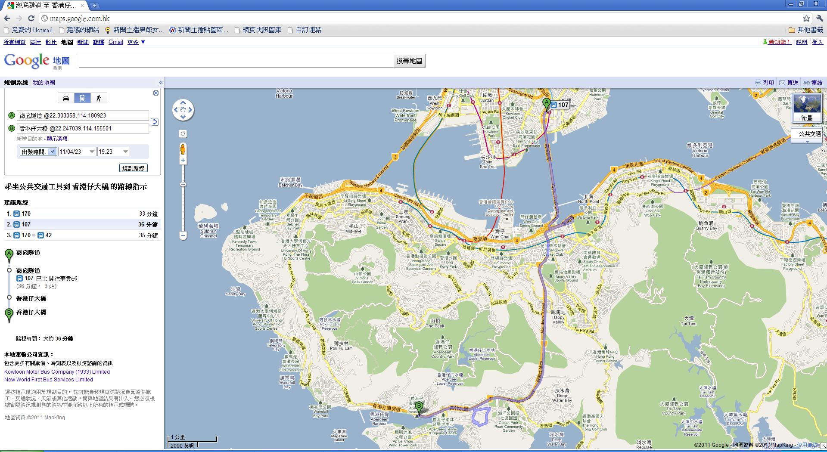827x452 pixels.
Task: Open the Chrome wrench menu
Action: pos(820,18)
